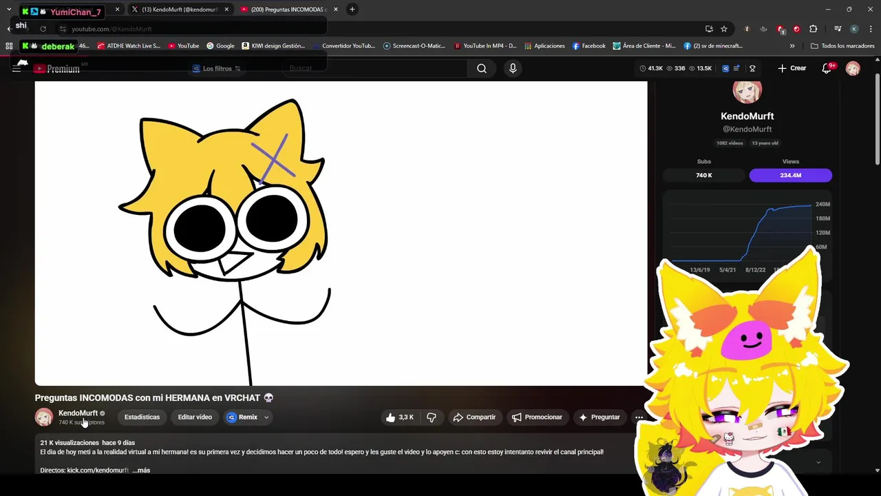Open the KendoMurft channel avatar below the video
881x496 pixels.
click(44, 417)
